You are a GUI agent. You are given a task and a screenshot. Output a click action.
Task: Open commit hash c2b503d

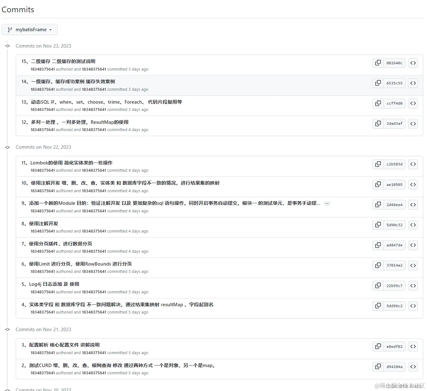[395, 164]
